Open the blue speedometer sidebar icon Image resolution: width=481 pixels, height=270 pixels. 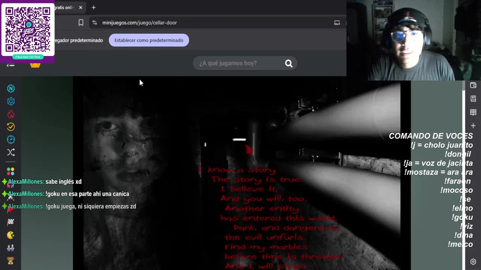tap(11, 139)
